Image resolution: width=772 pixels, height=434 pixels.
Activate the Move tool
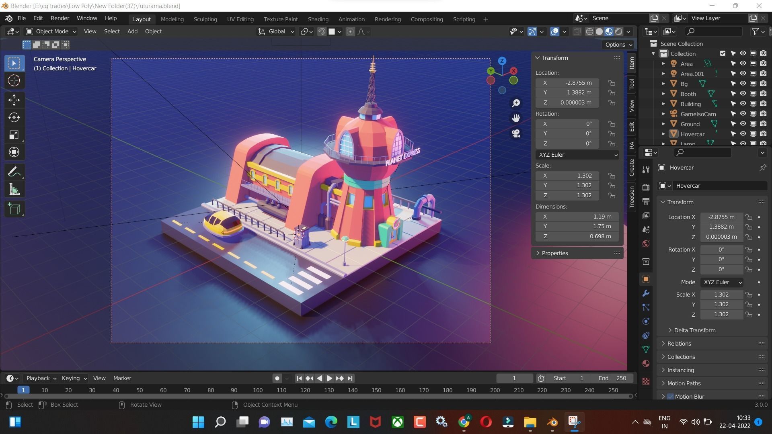14,100
